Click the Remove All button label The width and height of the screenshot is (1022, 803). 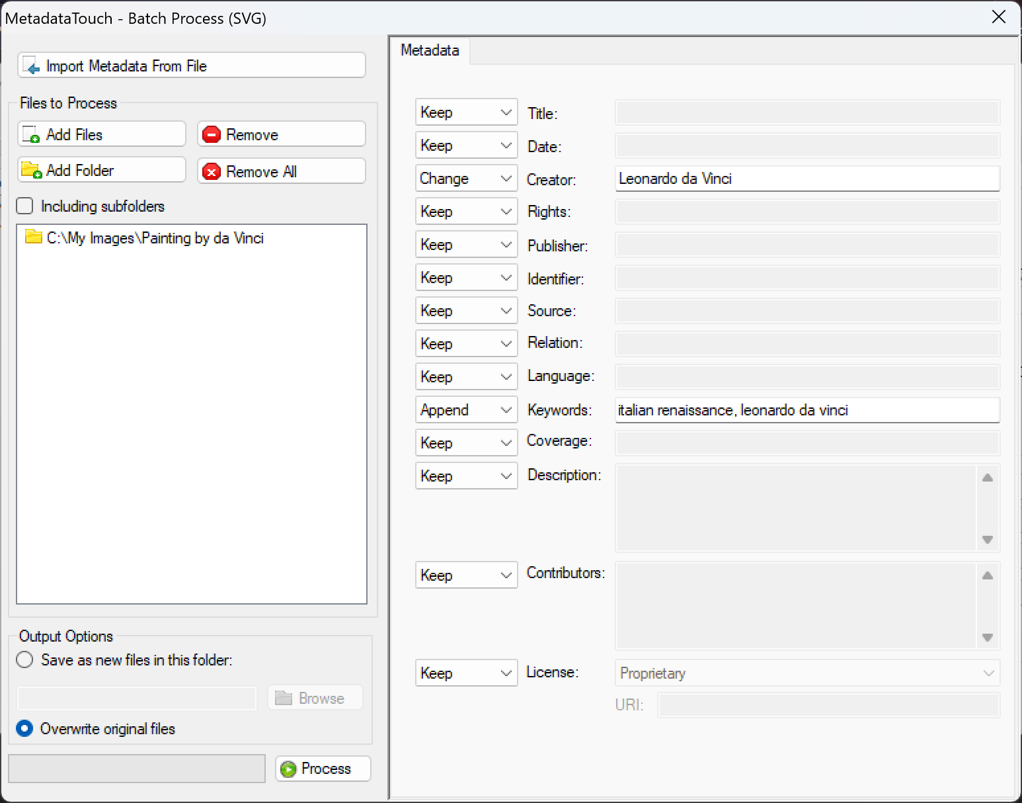pos(261,172)
